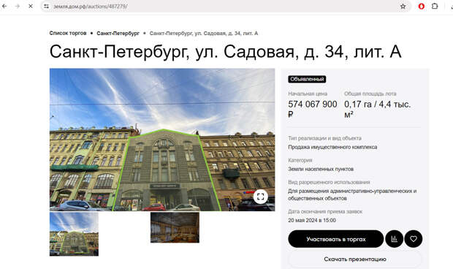Click the browser back arrow
The height and width of the screenshot is (269, 453).
coord(4,6)
